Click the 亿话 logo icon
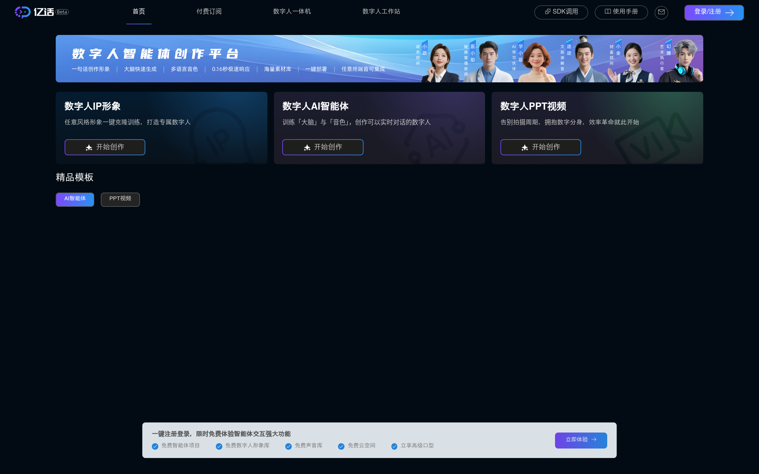This screenshot has height=474, width=759. (23, 12)
